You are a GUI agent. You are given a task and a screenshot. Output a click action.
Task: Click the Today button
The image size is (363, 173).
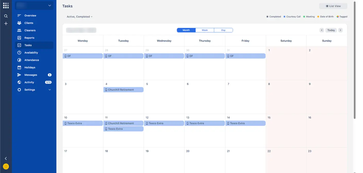tap(331, 30)
